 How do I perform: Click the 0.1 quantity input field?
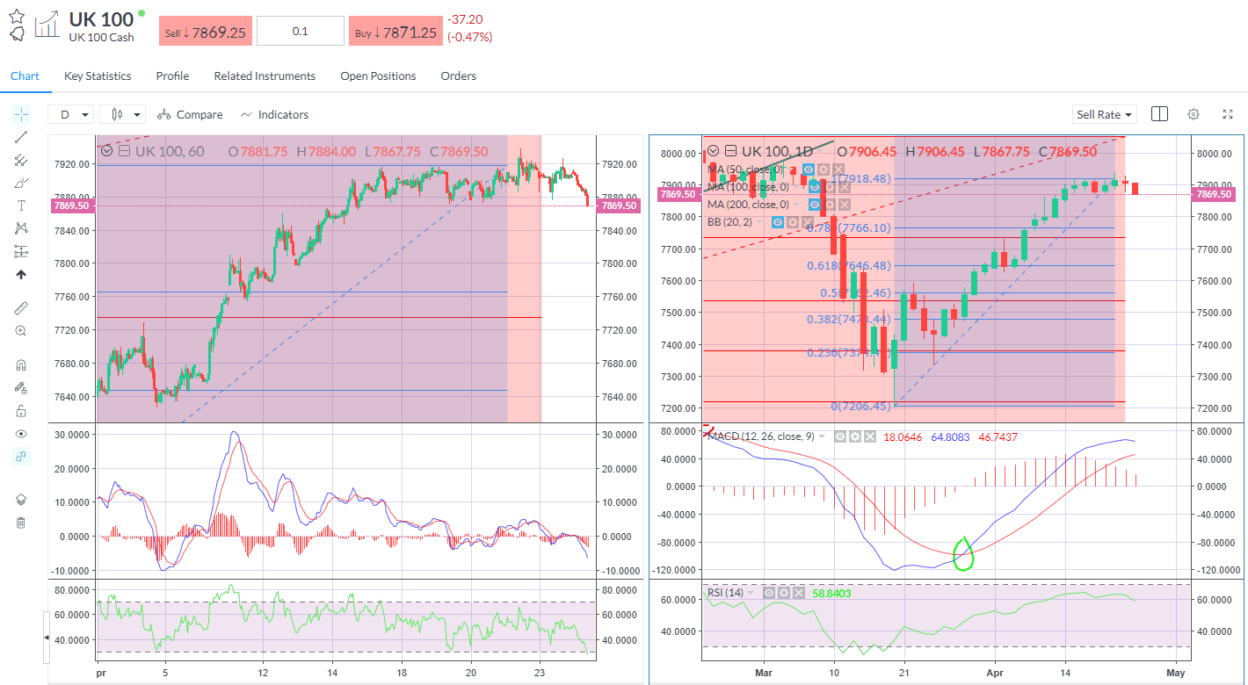click(300, 30)
